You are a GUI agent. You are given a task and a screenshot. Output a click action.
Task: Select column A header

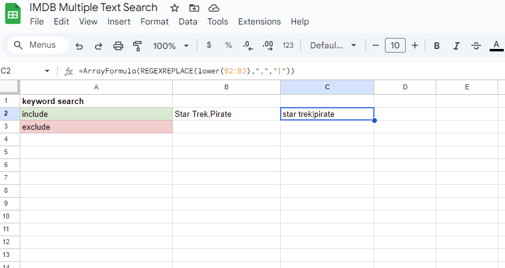[96, 87]
